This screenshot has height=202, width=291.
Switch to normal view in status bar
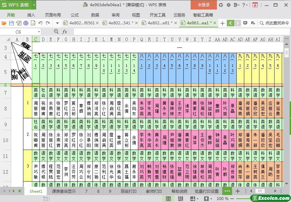pos(168,199)
